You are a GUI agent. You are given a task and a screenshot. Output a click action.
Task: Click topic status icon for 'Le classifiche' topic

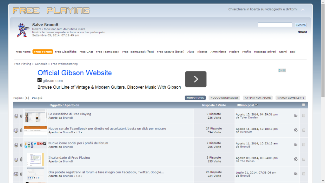tap(16, 116)
